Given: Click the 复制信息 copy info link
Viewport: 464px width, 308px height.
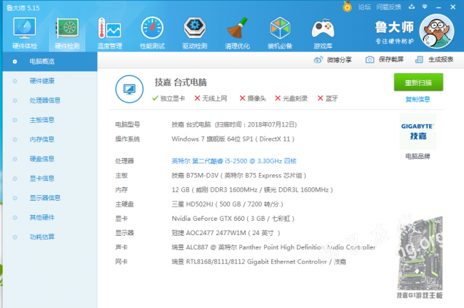Looking at the screenshot, I should tap(418, 99).
